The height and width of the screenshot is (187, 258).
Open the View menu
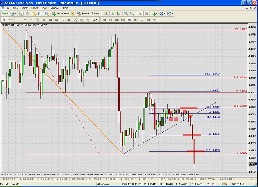click(15, 8)
